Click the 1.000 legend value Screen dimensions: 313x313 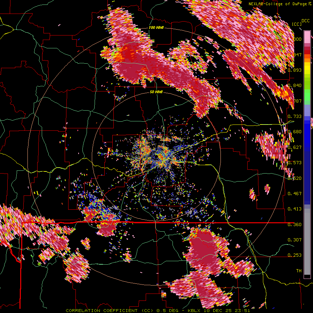(x=295, y=39)
